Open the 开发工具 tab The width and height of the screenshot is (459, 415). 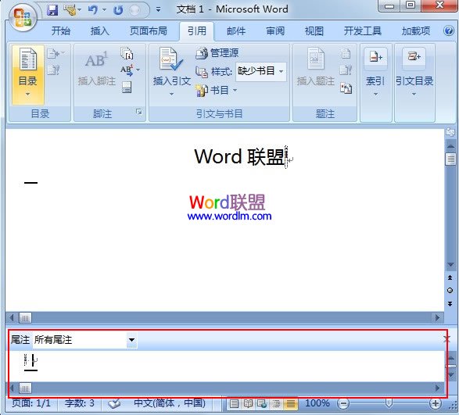pyautogui.click(x=362, y=30)
